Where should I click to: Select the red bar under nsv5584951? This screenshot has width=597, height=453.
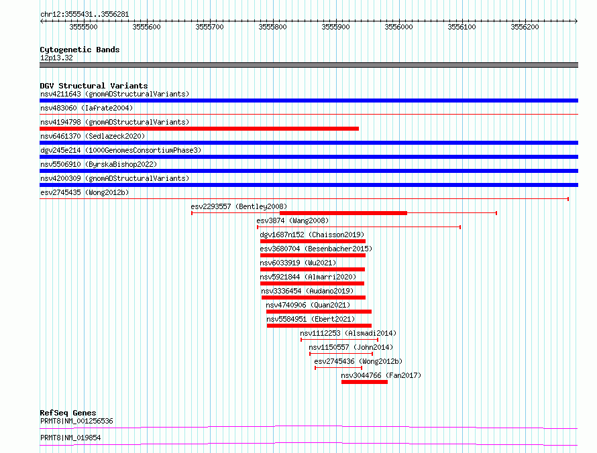(x=319, y=326)
